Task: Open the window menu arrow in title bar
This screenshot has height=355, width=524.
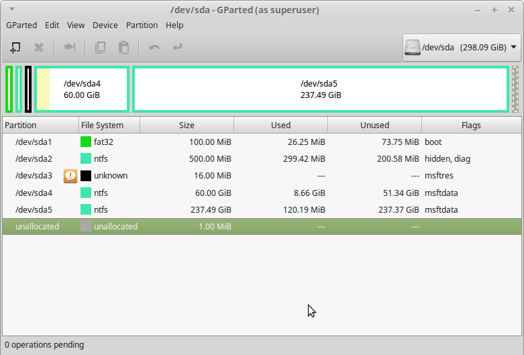Action: (x=12, y=9)
